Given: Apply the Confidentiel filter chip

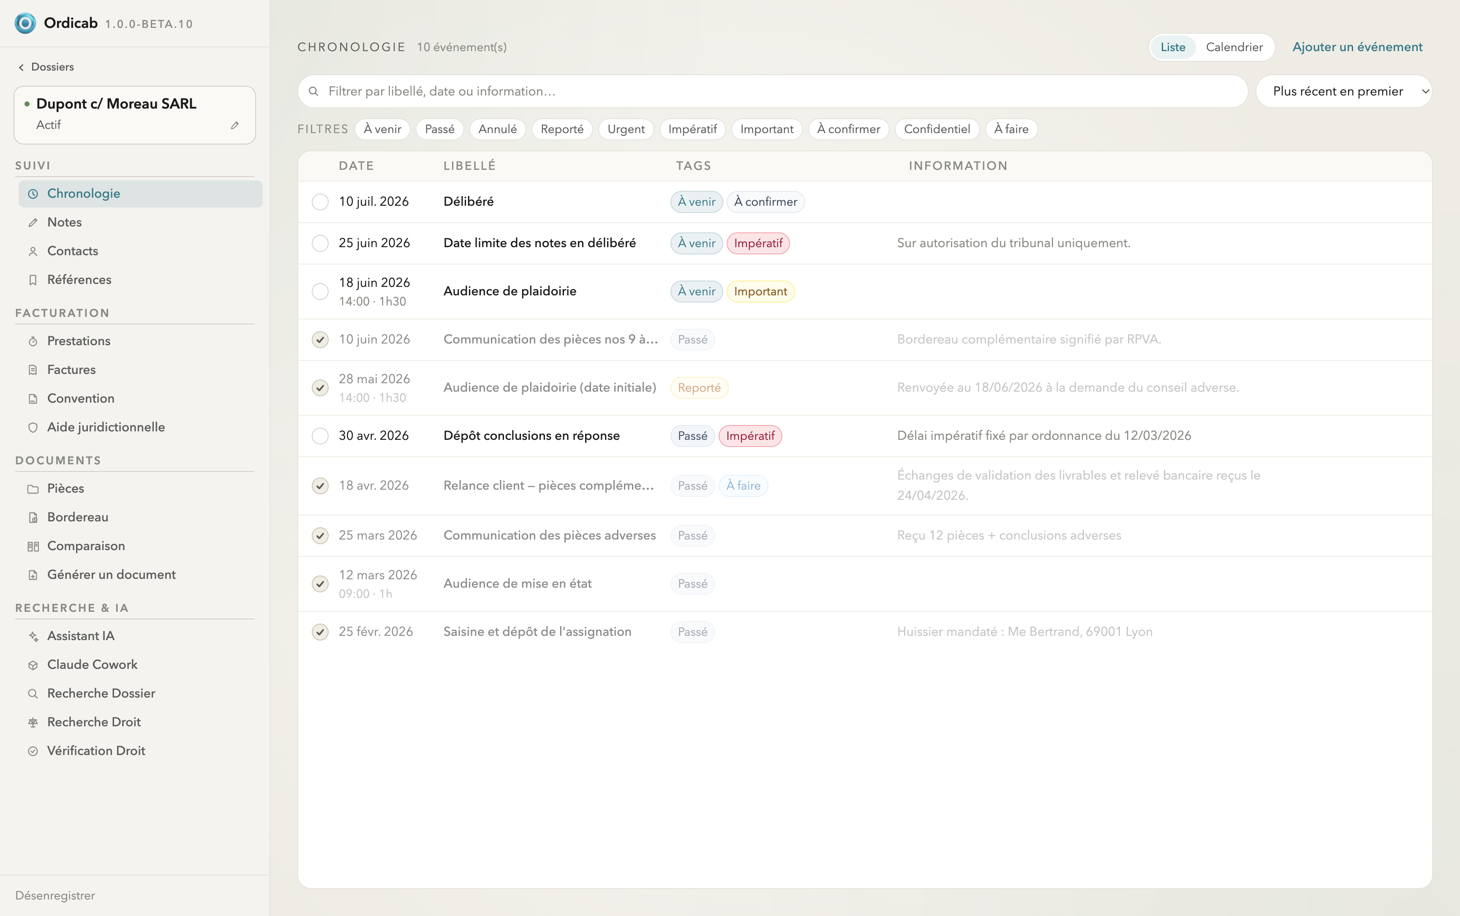Looking at the screenshot, I should (937, 129).
